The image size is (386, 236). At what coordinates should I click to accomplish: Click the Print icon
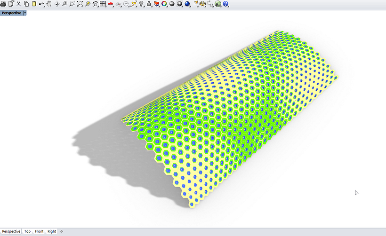pos(3,4)
